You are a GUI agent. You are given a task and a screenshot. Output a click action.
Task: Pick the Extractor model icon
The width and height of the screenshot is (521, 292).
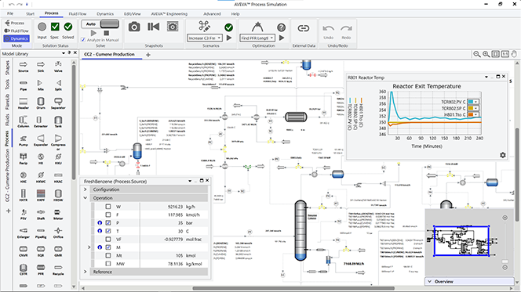pos(41,121)
